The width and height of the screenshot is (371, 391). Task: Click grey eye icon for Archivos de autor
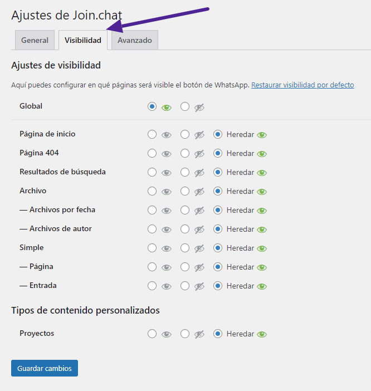point(167,230)
